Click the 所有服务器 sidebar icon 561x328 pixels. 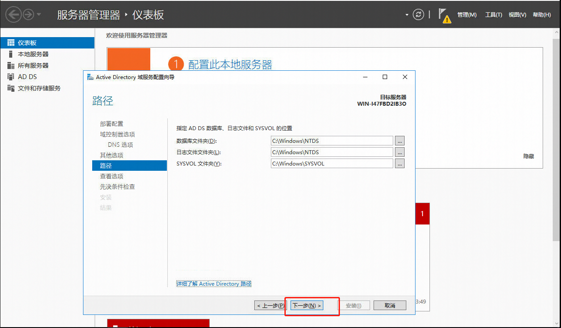(x=11, y=66)
